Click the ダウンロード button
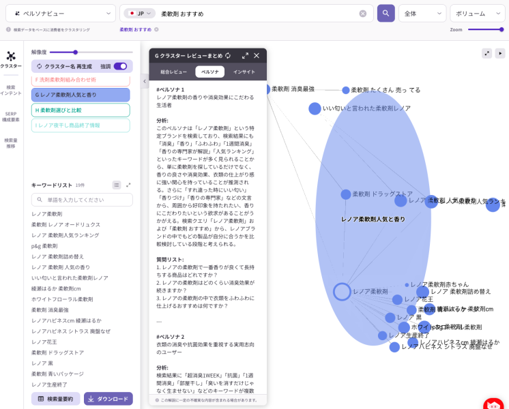Screen dimensions: 509x409 [x=108, y=399]
